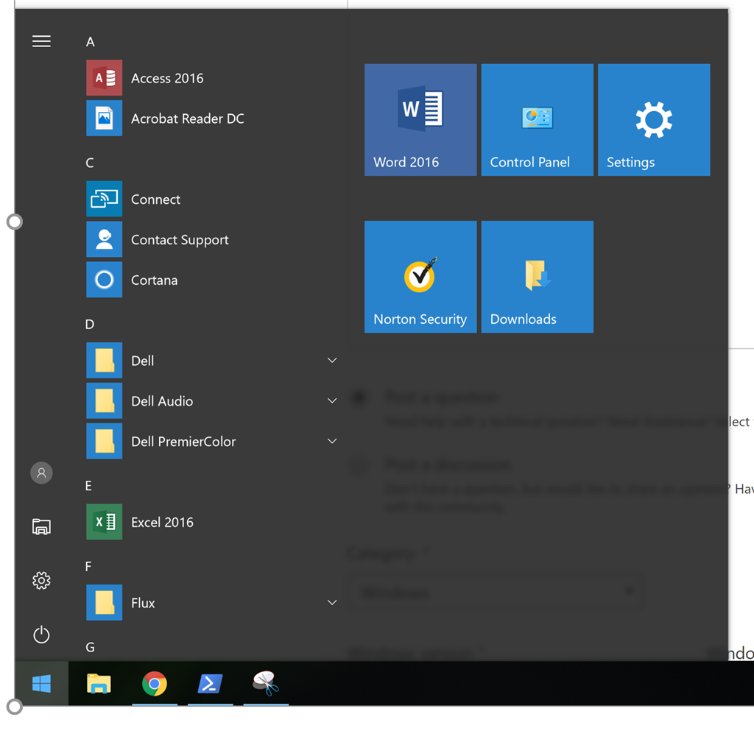Open the Norton Security tile
754x742 pixels.
pos(420,277)
